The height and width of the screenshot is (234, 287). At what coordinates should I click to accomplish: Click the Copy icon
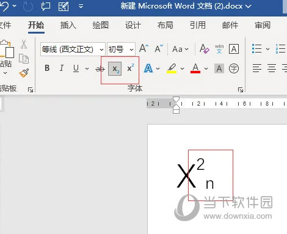pyautogui.click(x=24, y=59)
